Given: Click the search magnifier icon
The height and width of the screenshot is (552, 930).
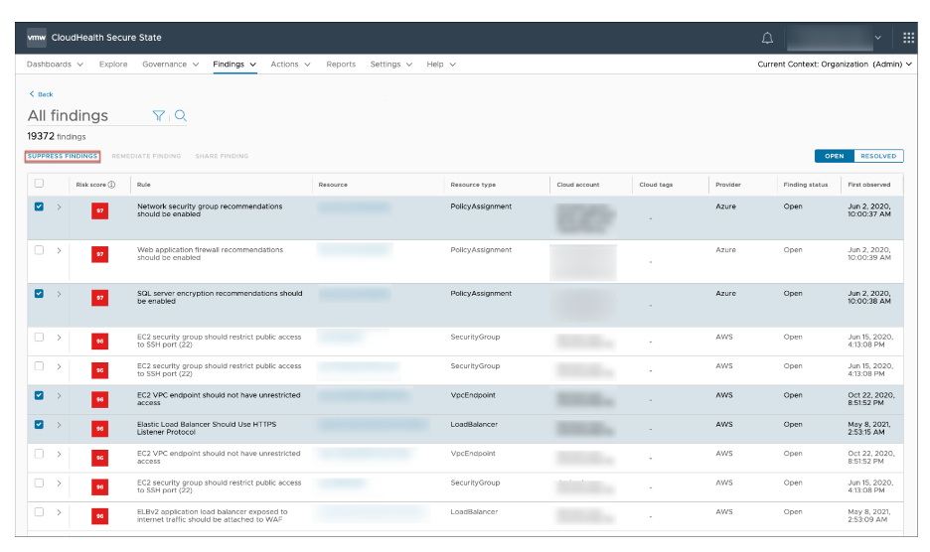Looking at the screenshot, I should click(181, 116).
